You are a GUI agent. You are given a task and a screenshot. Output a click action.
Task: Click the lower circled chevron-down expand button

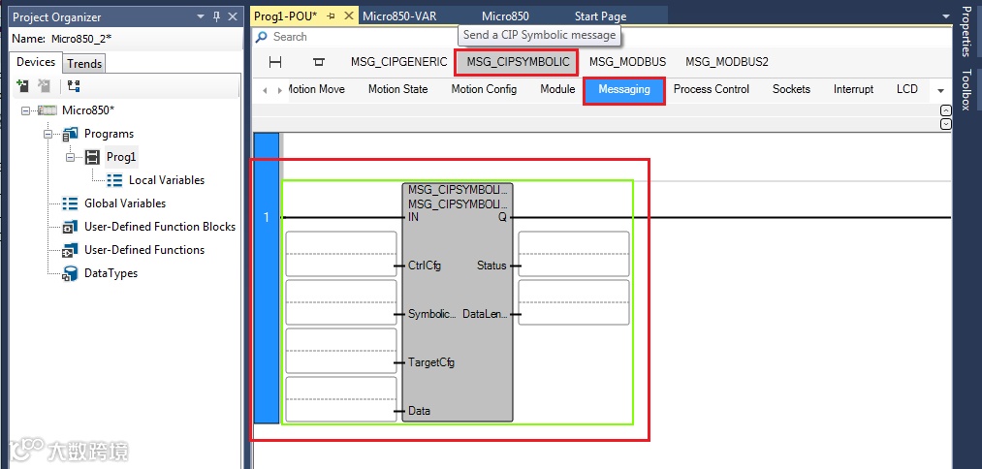pos(946,124)
